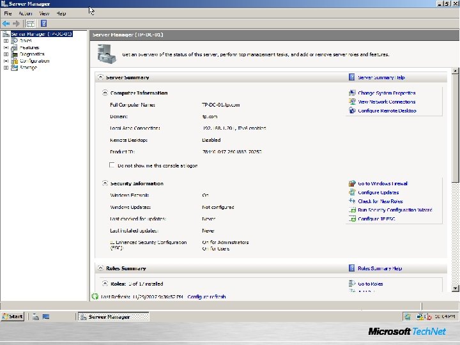Open the Go to Windows Firewall link
460x345 pixels.
tap(383, 183)
